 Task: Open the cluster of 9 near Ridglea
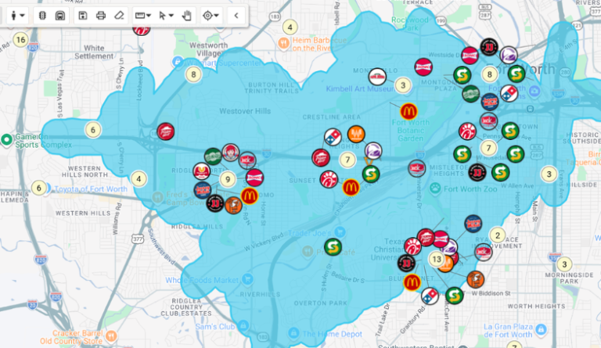[228, 179]
